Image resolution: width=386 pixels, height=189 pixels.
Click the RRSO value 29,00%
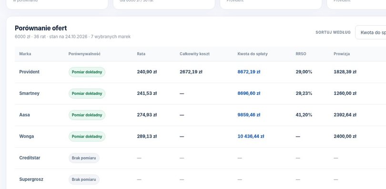304,72
